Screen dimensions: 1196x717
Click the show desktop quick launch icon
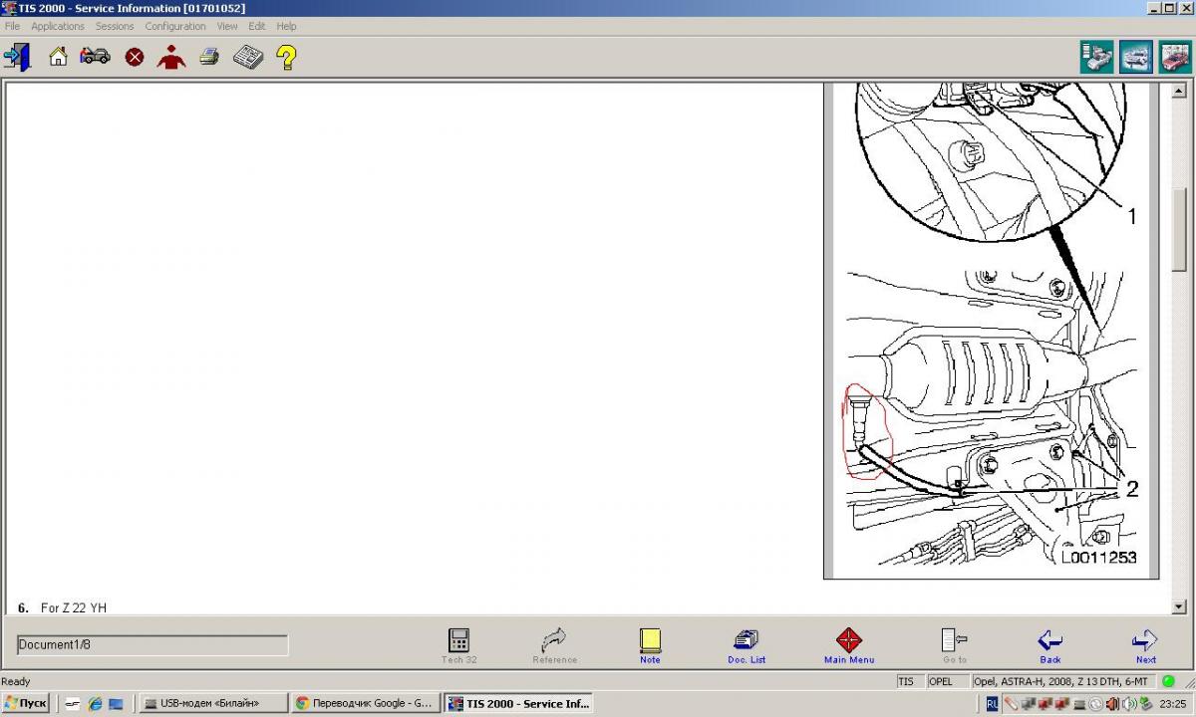click(x=116, y=703)
